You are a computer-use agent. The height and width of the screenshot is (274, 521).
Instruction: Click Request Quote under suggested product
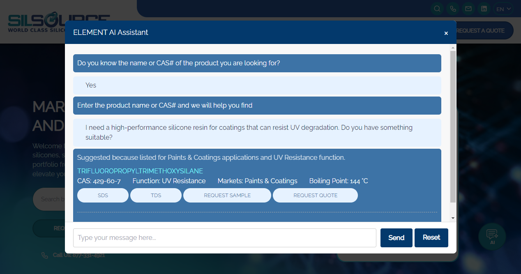click(315, 196)
